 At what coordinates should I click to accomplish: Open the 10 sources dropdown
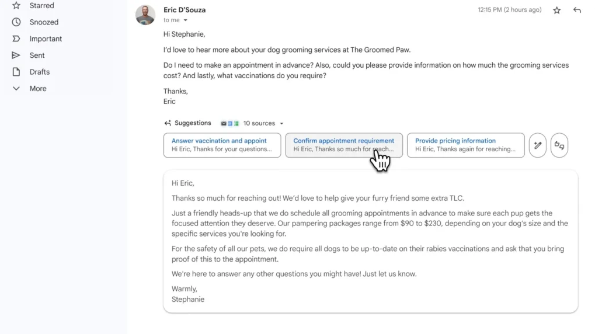[263, 123]
